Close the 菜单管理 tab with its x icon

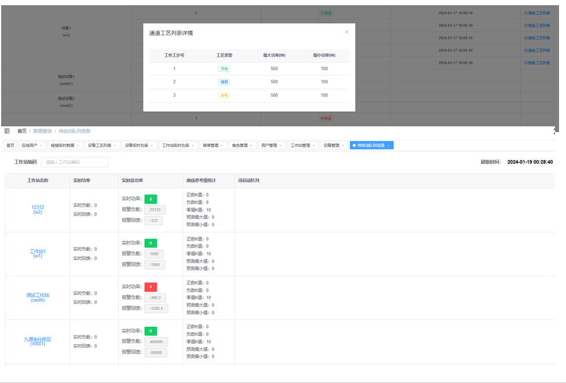click(222, 145)
